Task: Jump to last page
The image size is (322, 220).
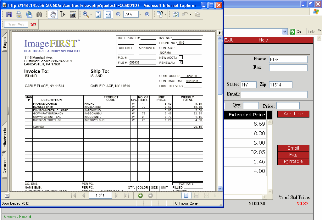Action: (x=127, y=195)
